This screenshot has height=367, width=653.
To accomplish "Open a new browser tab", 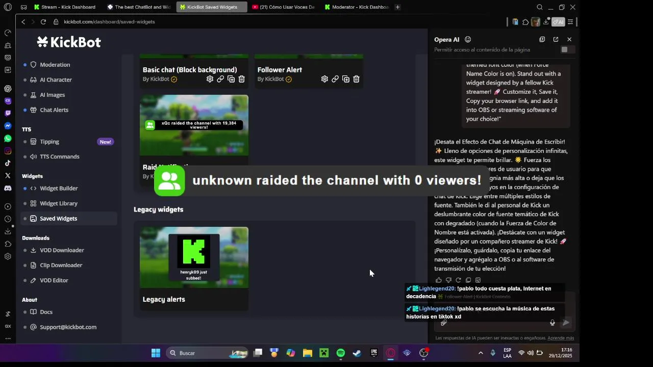I will (x=397, y=7).
